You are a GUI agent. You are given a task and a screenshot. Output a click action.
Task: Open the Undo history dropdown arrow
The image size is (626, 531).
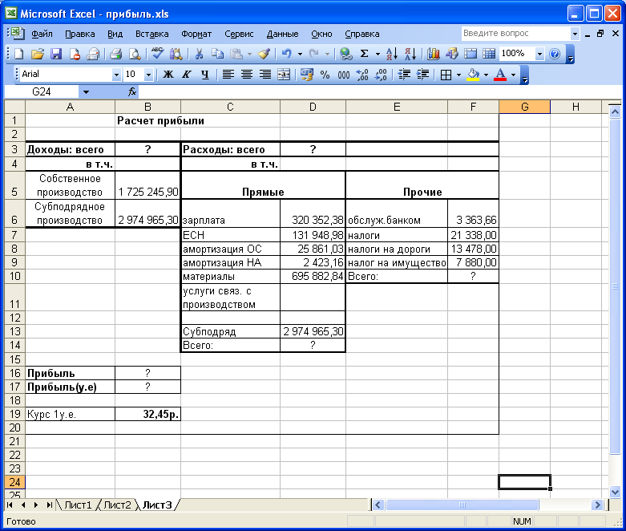point(300,54)
